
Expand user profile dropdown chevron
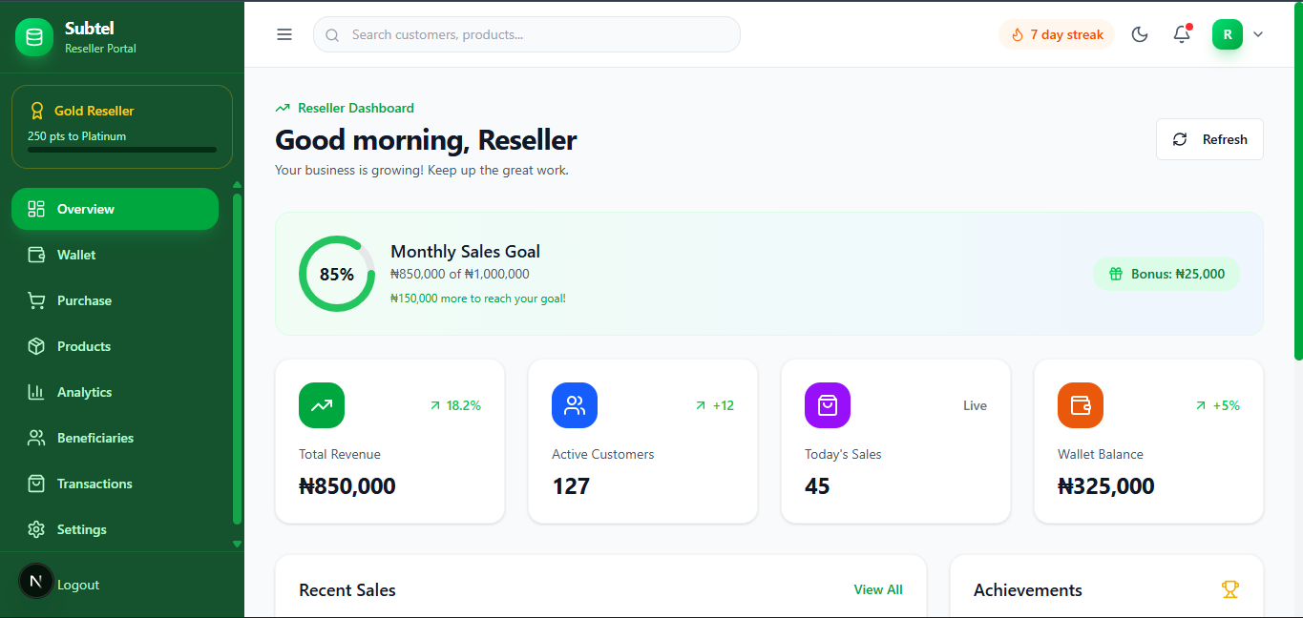[x=1258, y=34]
